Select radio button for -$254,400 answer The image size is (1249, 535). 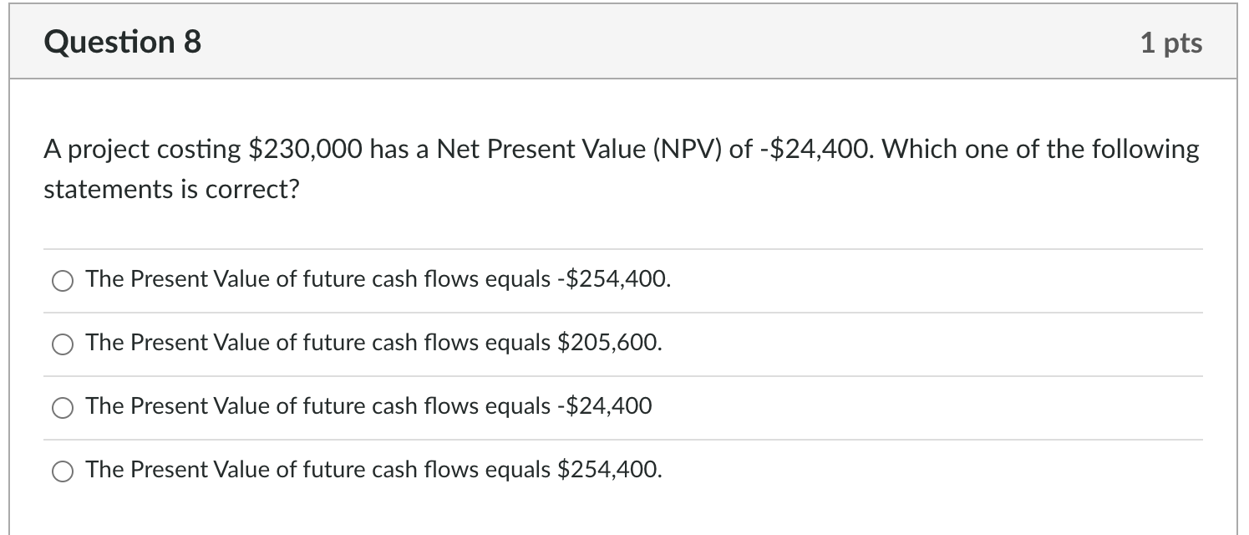coord(62,279)
